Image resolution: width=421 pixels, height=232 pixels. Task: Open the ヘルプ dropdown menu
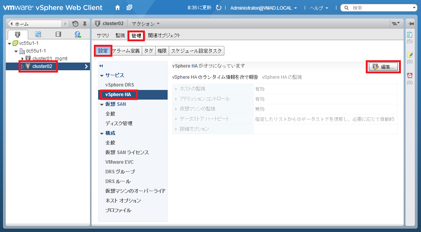pyautogui.click(x=319, y=8)
